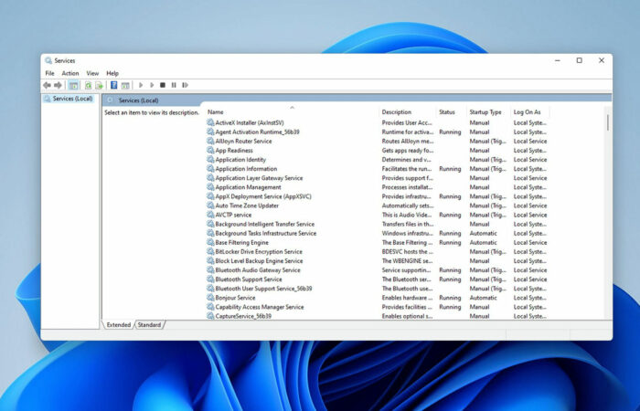This screenshot has width=640, height=411.
Task: Click the Refresh toolbar icon
Action: 88,85
